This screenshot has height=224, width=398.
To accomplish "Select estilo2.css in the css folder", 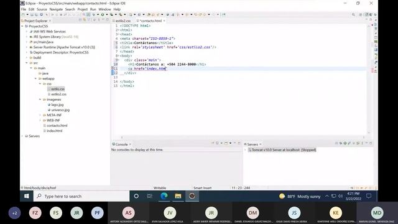I will 58,94.
